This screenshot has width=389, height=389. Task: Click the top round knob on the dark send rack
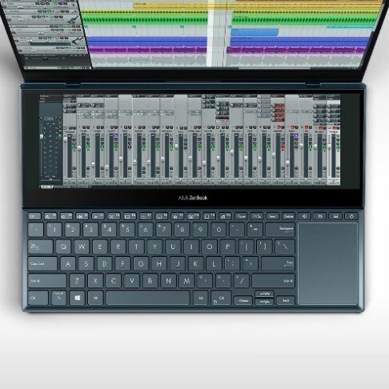pyautogui.click(x=218, y=104)
